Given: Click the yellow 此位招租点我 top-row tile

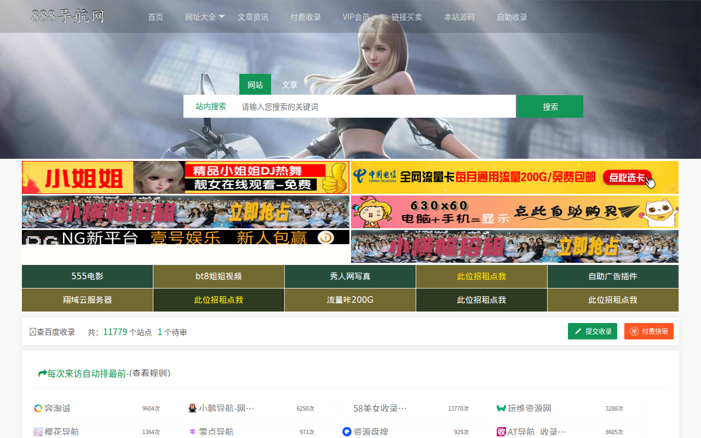Looking at the screenshot, I should pyautogui.click(x=481, y=276).
